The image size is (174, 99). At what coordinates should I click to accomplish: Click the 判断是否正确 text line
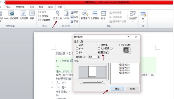tap(64, 79)
